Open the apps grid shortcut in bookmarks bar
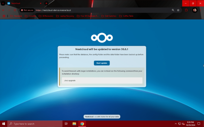This screenshot has width=204, height=127. pyautogui.click(x=4, y=16)
